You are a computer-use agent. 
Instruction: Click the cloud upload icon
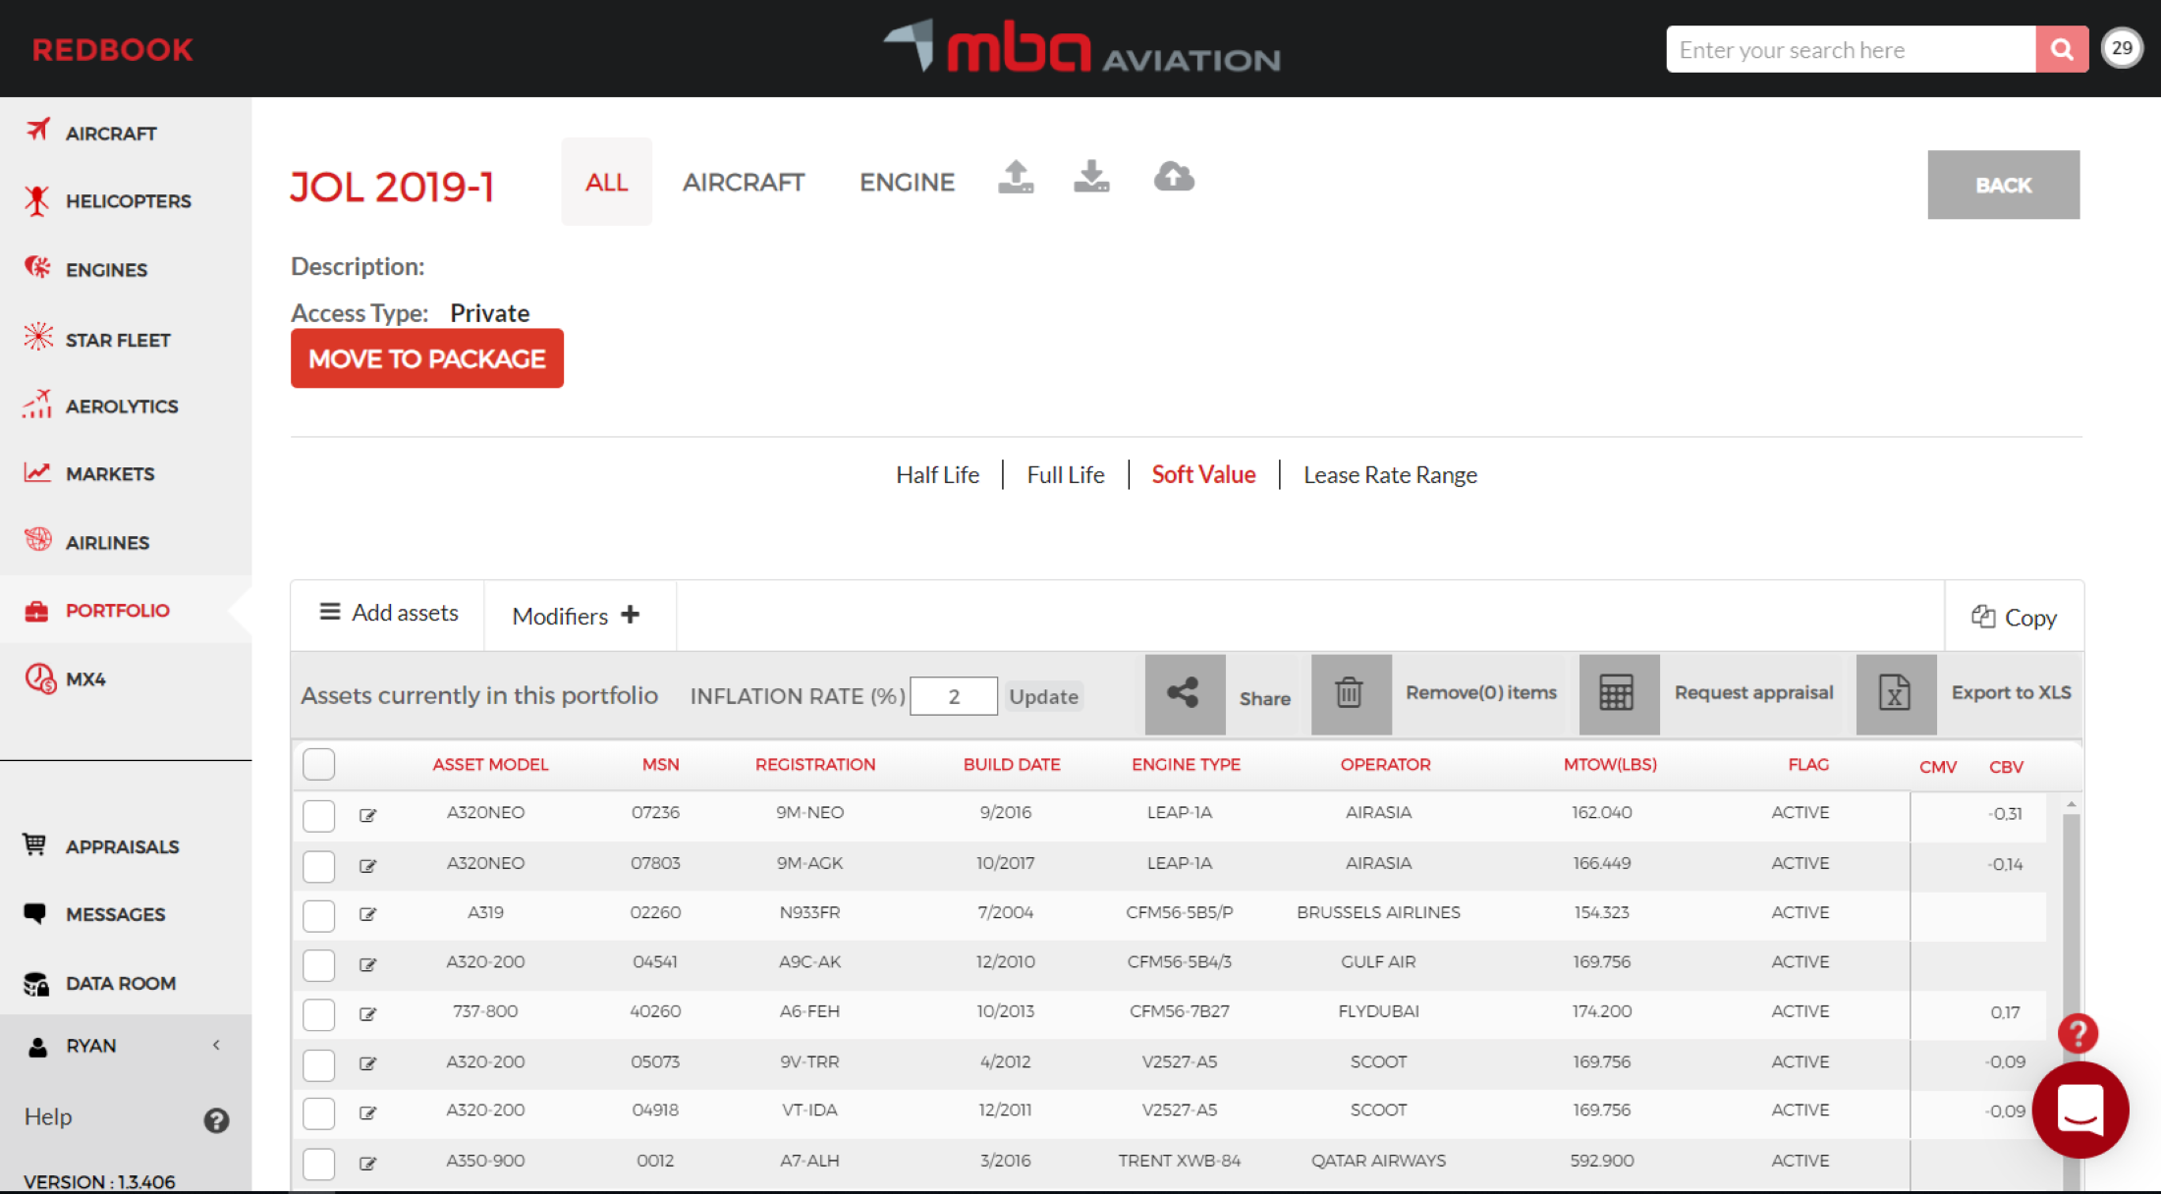(1174, 178)
